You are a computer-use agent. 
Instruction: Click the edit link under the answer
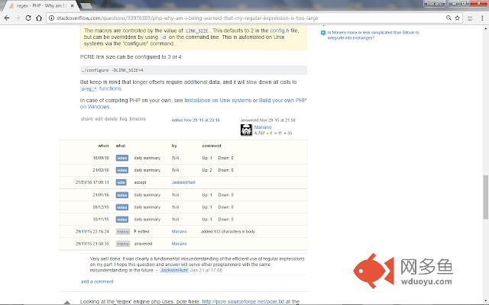(x=99, y=119)
